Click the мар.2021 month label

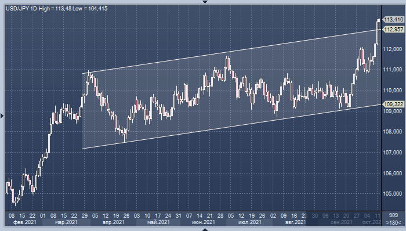click(x=66, y=222)
